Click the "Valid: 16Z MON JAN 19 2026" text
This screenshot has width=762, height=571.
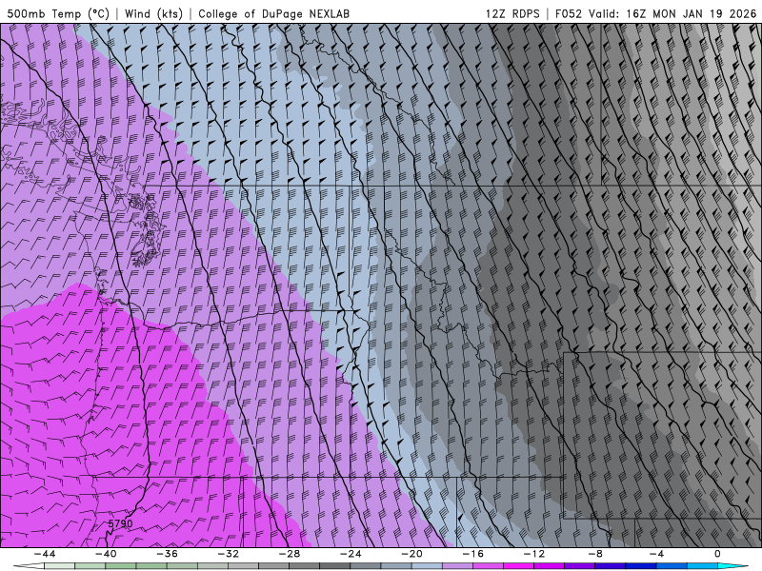coord(672,13)
